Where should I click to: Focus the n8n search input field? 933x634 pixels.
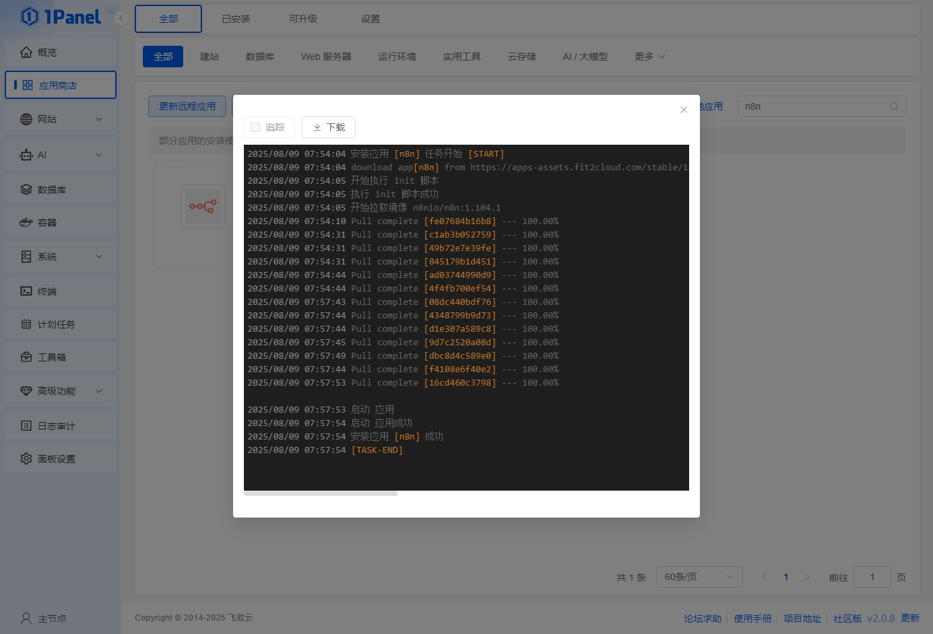[822, 106]
